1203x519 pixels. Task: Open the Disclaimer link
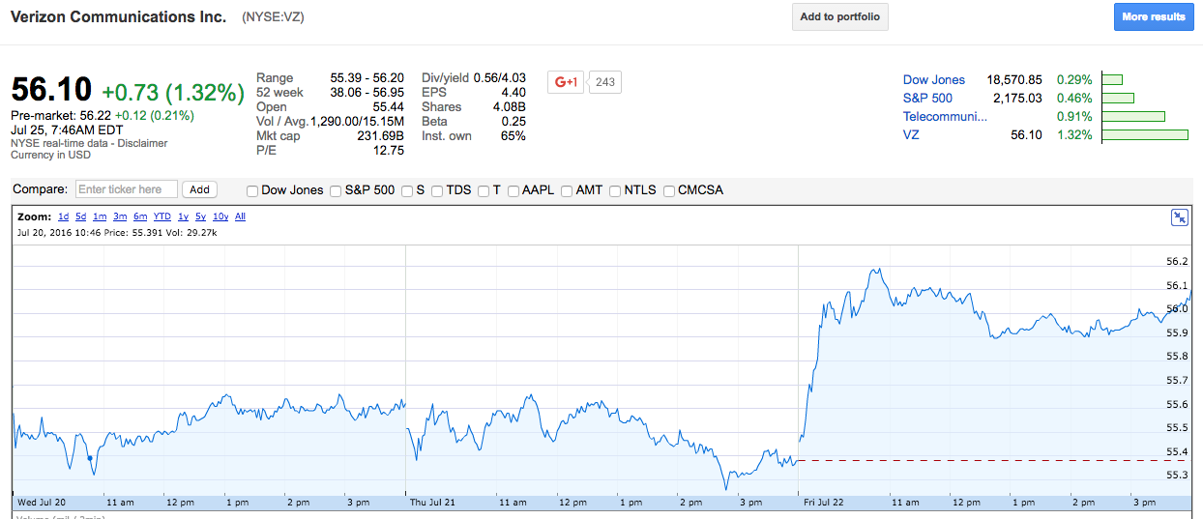pyautogui.click(x=141, y=143)
